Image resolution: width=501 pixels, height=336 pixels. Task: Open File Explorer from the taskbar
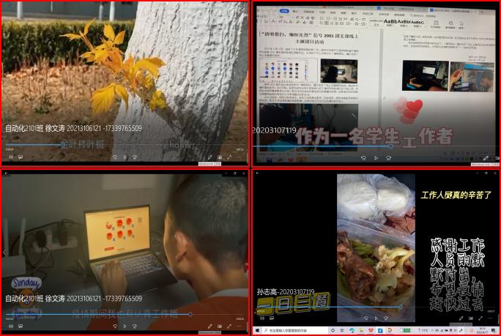[361, 331]
